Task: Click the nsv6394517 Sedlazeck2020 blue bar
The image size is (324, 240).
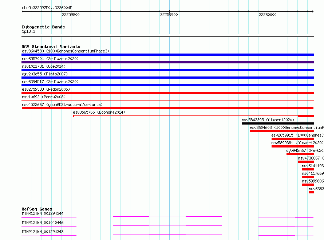Action: 167,85
